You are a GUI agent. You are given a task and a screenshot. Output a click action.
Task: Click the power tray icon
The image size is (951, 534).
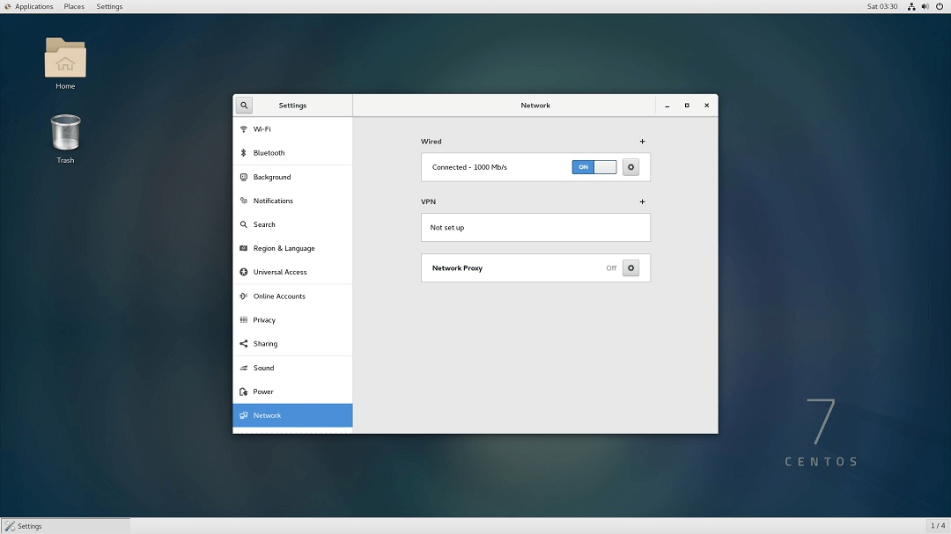(x=940, y=6)
